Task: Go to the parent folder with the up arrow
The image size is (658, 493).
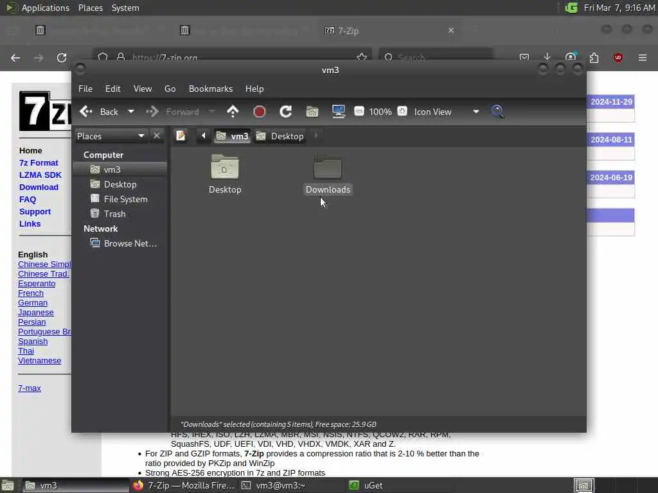Action: point(233,112)
